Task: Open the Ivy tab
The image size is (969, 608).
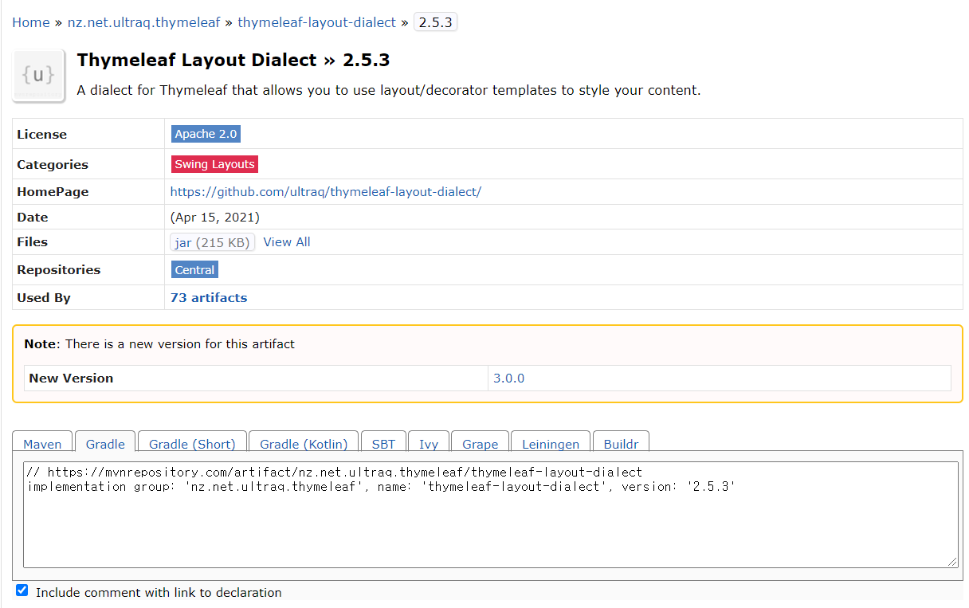Action: coord(429,444)
